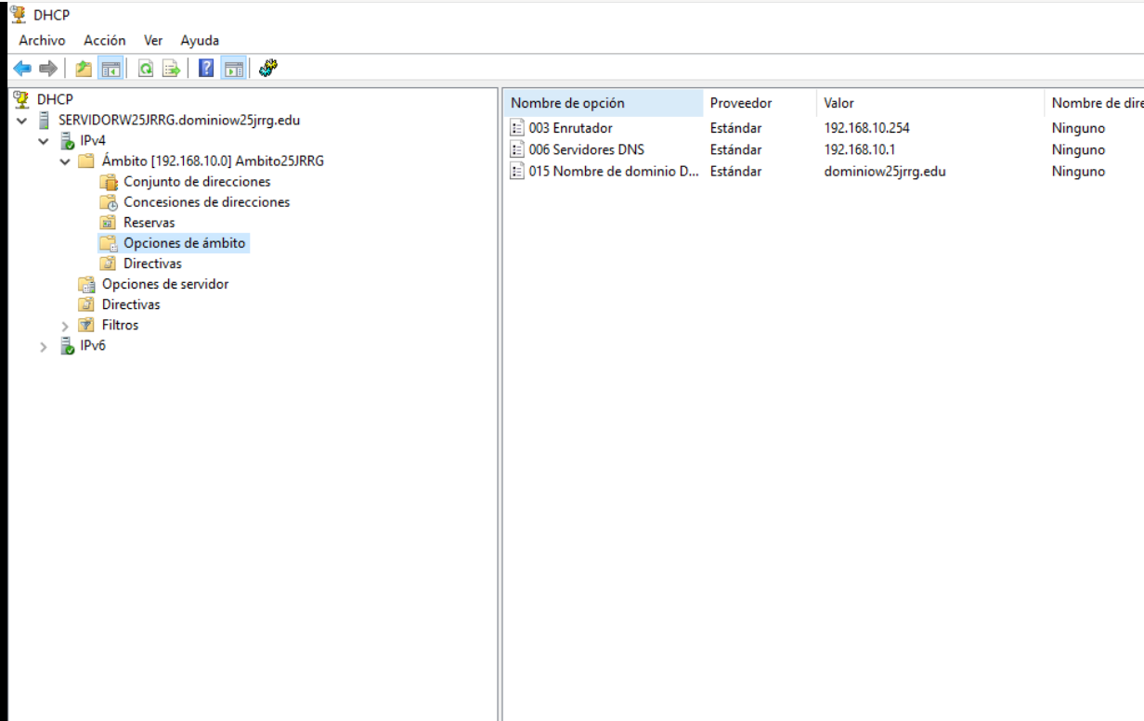
Task: Open Concesiones de direcciones
Action: (x=206, y=201)
